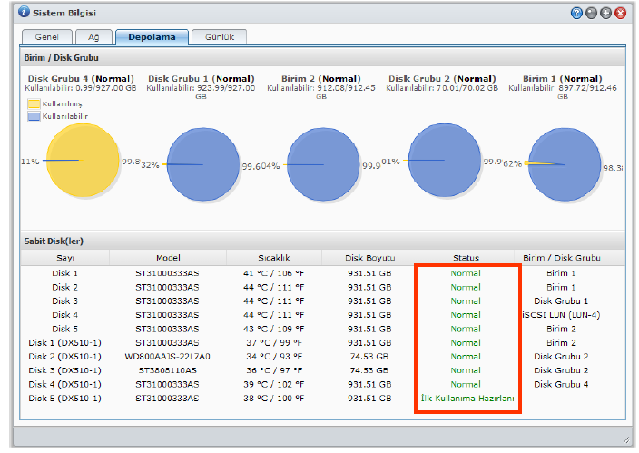The image size is (639, 453).
Task: Click the Status column header
Action: [x=466, y=258]
